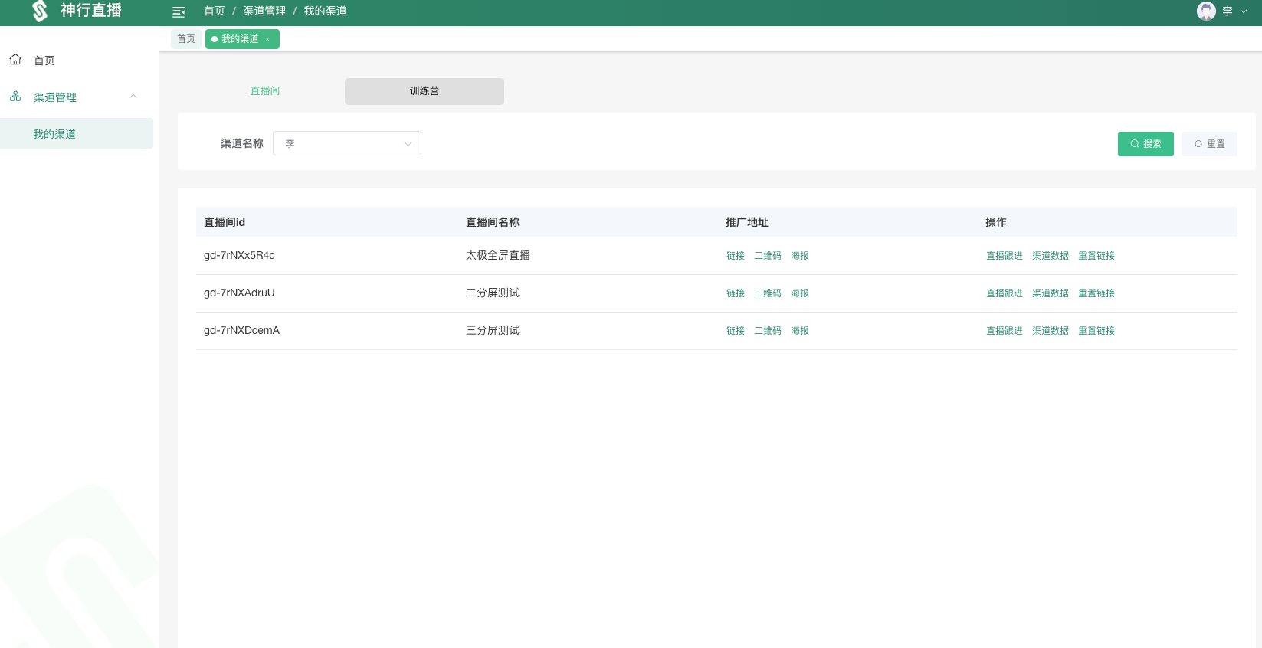Select 我的渠道 in the sidebar
The image size is (1262, 648).
coord(77,133)
